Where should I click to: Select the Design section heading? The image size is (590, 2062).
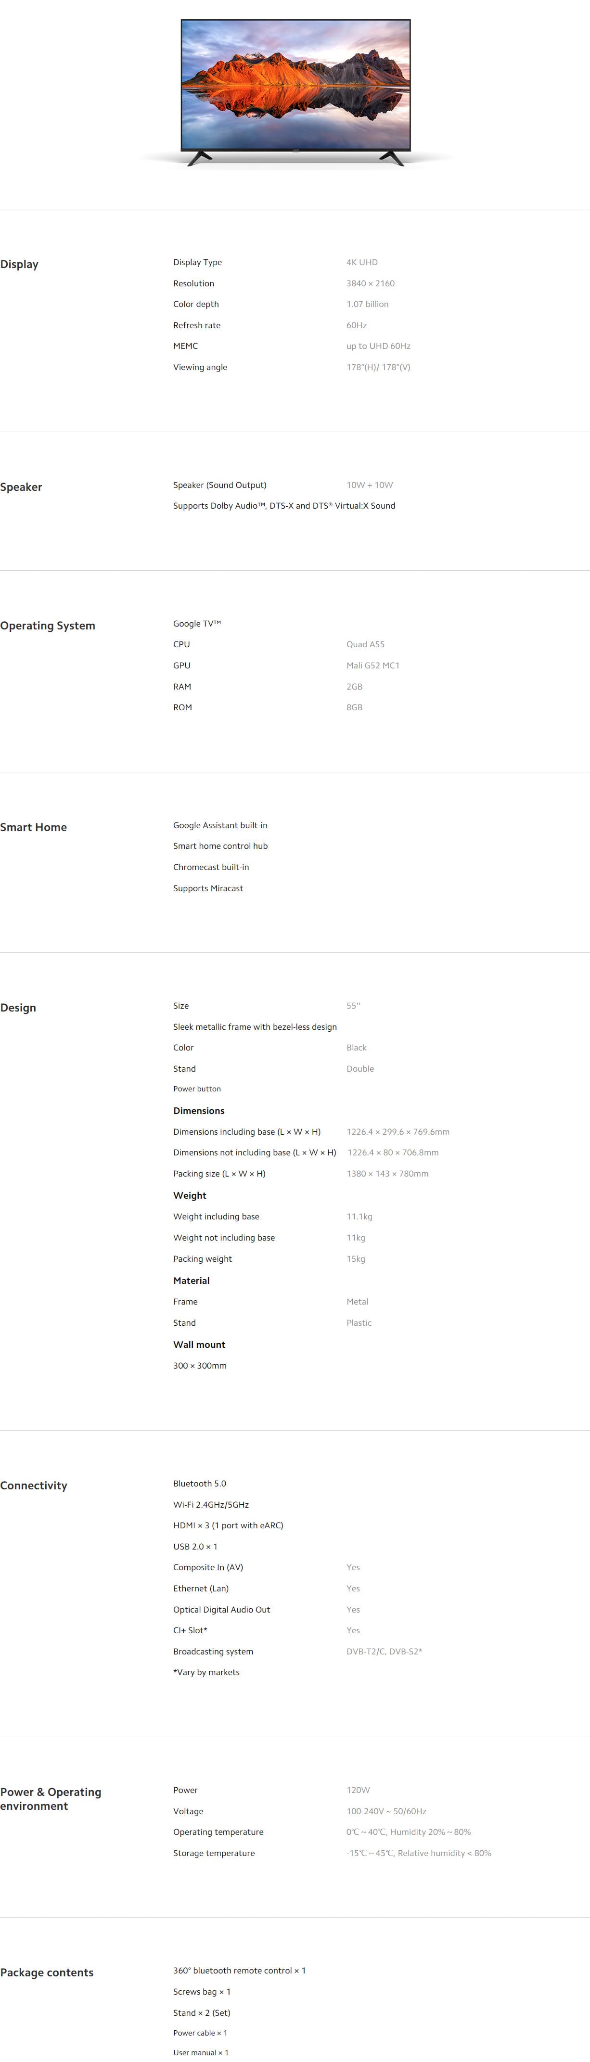(x=18, y=1008)
